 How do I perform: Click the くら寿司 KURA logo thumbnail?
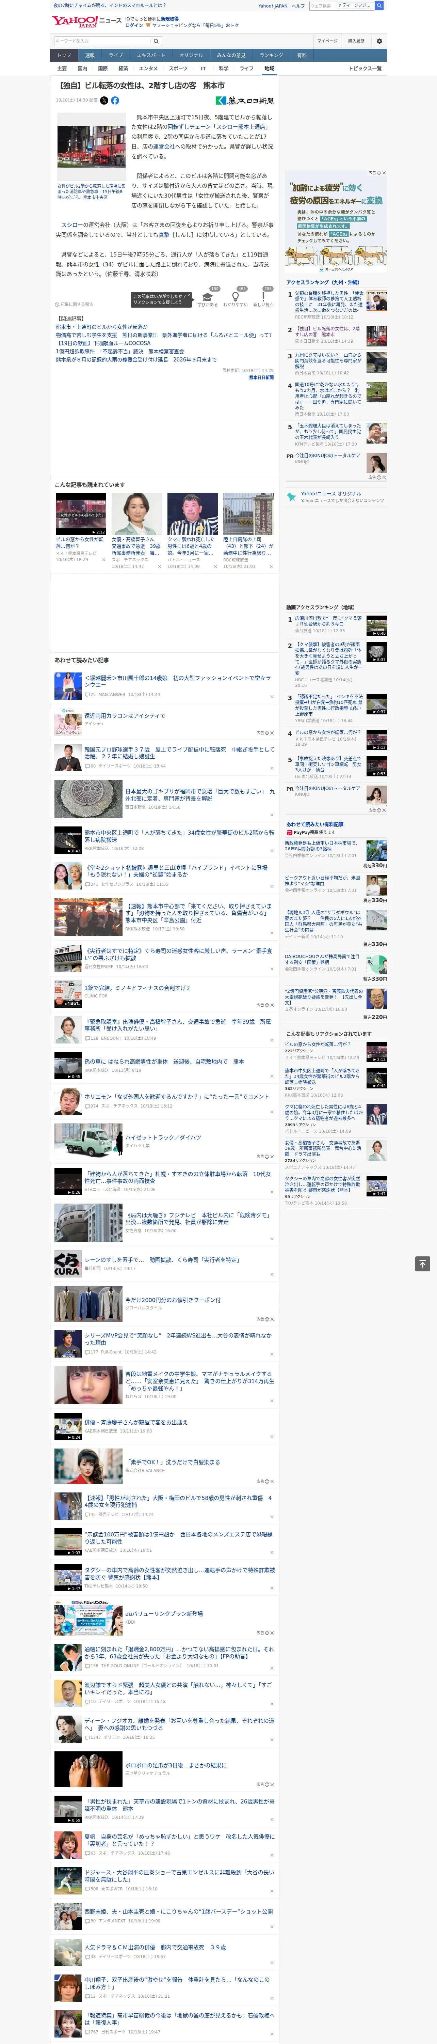pos(67,1264)
